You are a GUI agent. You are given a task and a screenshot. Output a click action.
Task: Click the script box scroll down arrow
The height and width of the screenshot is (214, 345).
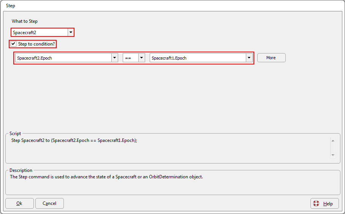(333, 155)
